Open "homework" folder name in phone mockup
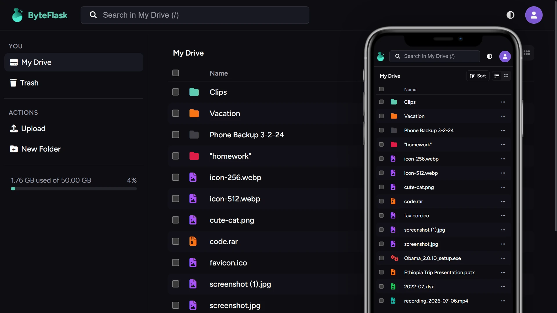 point(418,145)
